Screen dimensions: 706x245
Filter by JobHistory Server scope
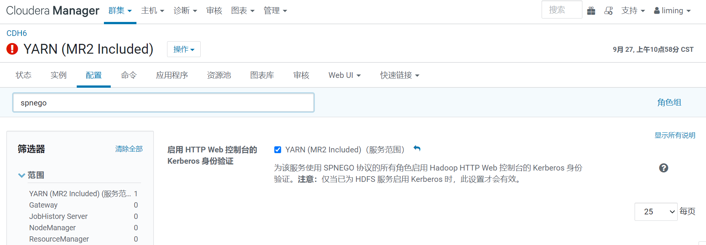pos(83,216)
